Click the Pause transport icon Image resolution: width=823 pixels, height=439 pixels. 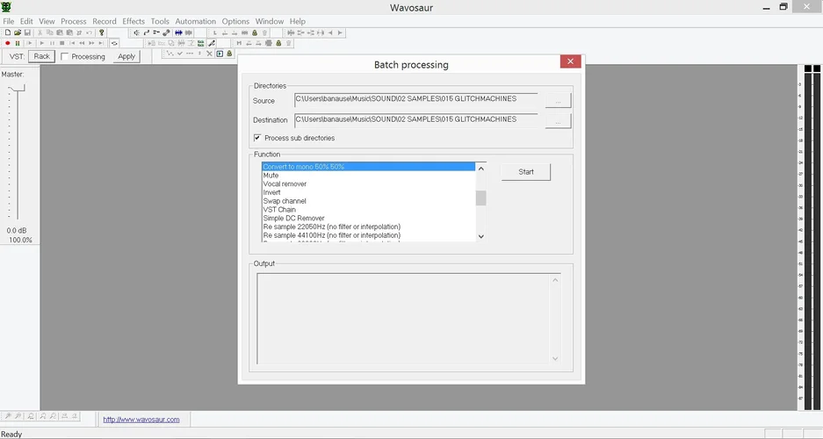52,43
